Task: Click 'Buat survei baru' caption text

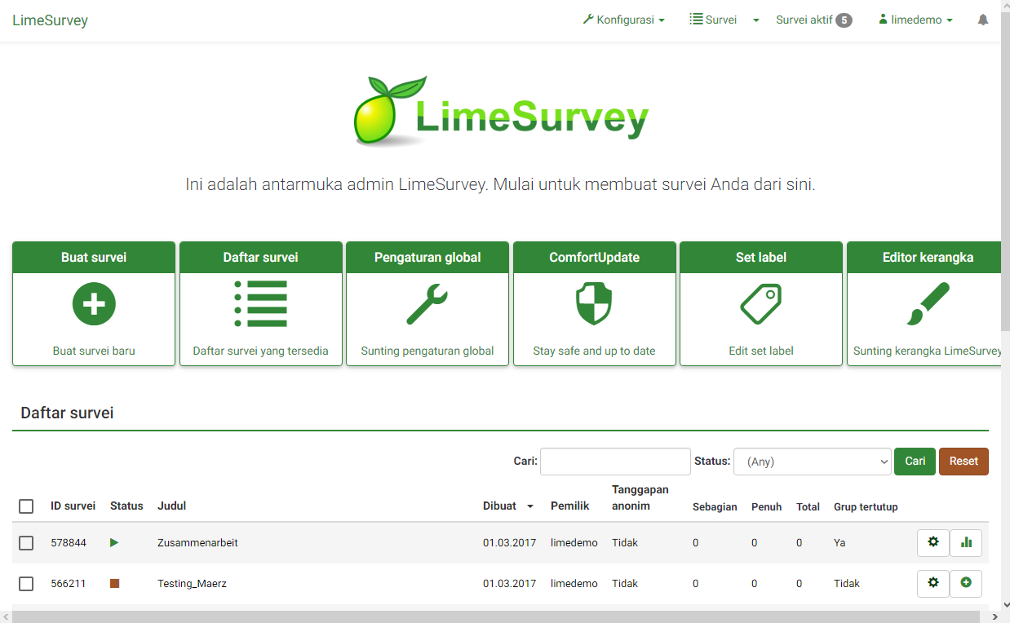Action: tap(94, 351)
